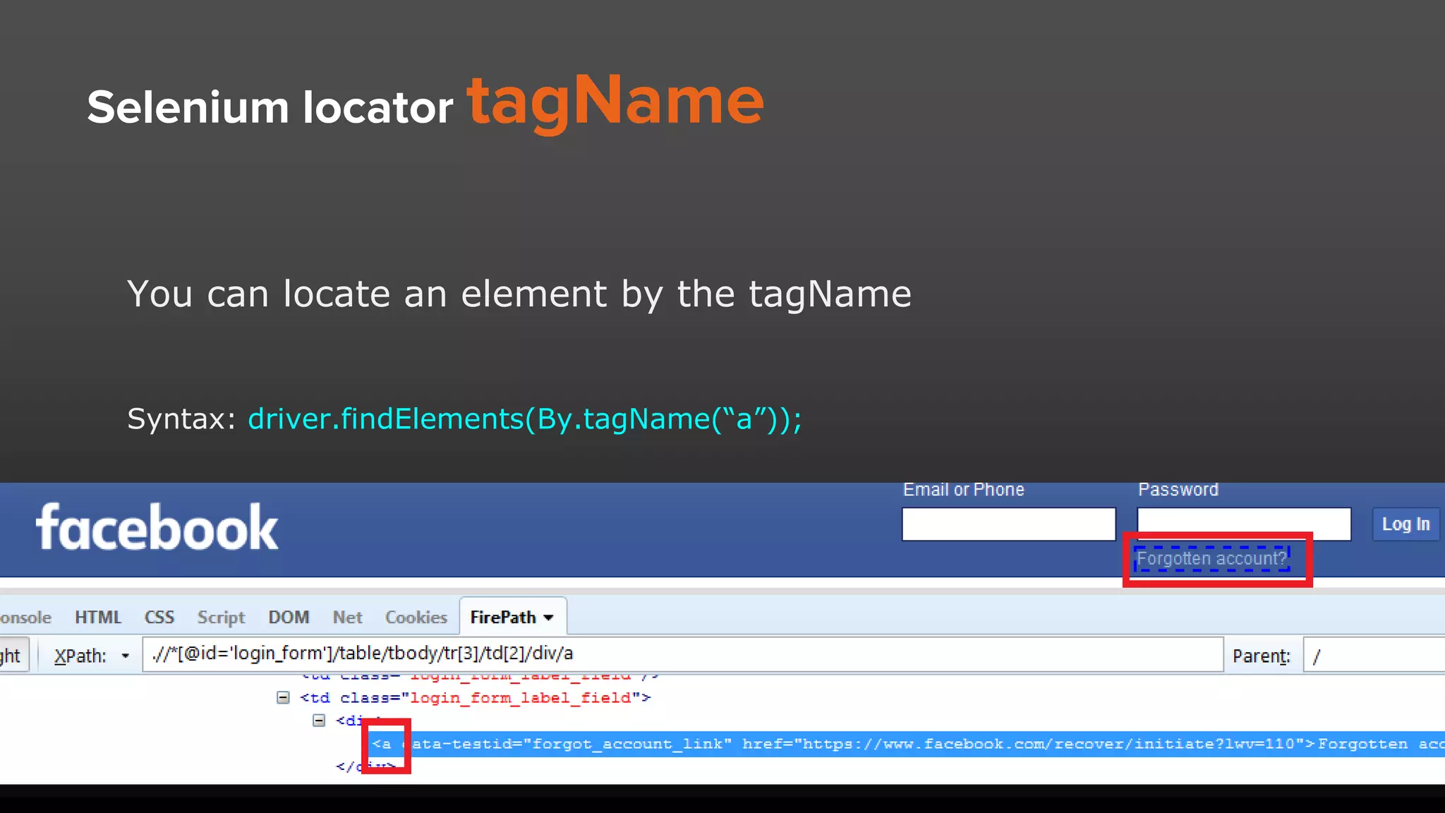Switch to the Net tab
Viewport: 1445px width, 813px height.
click(347, 618)
